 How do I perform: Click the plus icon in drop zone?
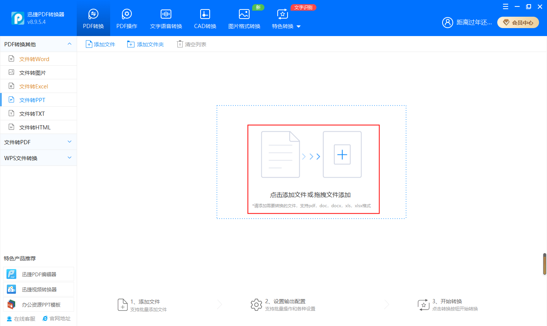pyautogui.click(x=342, y=154)
